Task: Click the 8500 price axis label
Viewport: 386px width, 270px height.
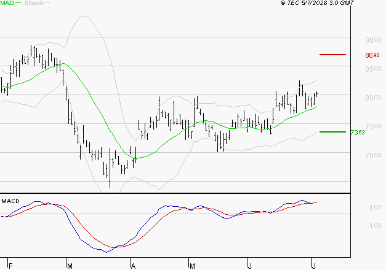Action: click(373, 69)
